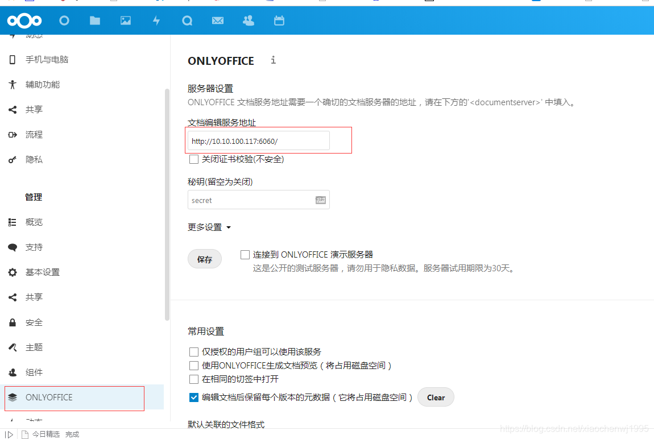This screenshot has height=439, width=654.
Task: Click the 文档编辑服务地址 input field
Action: (259, 140)
